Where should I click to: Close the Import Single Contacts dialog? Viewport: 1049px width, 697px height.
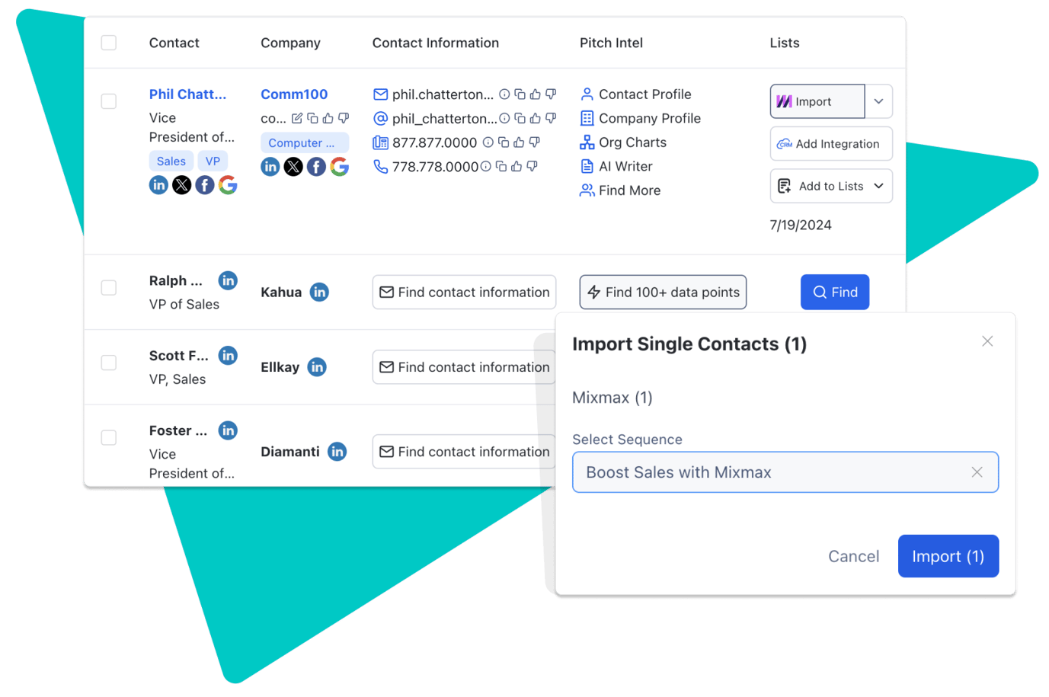coord(987,341)
